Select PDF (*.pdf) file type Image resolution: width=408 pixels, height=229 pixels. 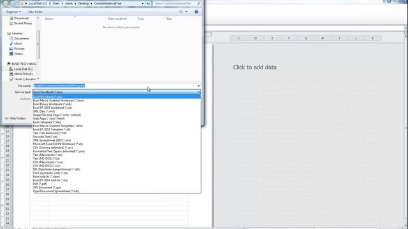tap(116, 184)
